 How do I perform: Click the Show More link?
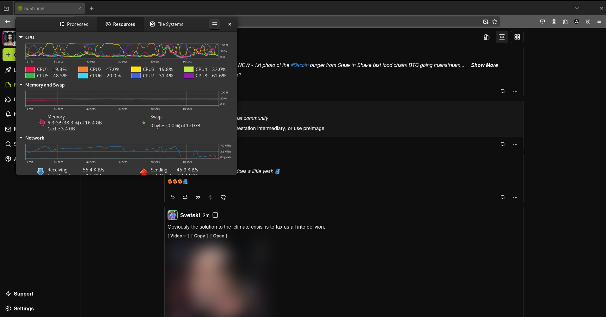coord(484,65)
